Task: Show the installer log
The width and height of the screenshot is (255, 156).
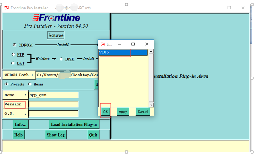Action: click(x=56, y=135)
